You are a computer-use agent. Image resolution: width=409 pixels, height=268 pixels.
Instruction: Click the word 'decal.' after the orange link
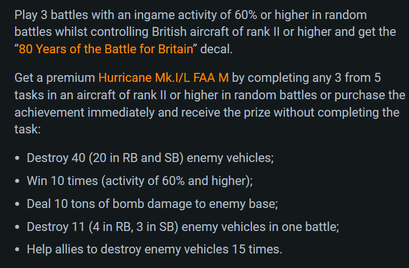click(216, 49)
